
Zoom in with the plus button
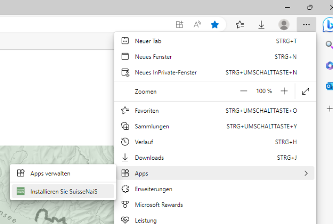tap(284, 91)
